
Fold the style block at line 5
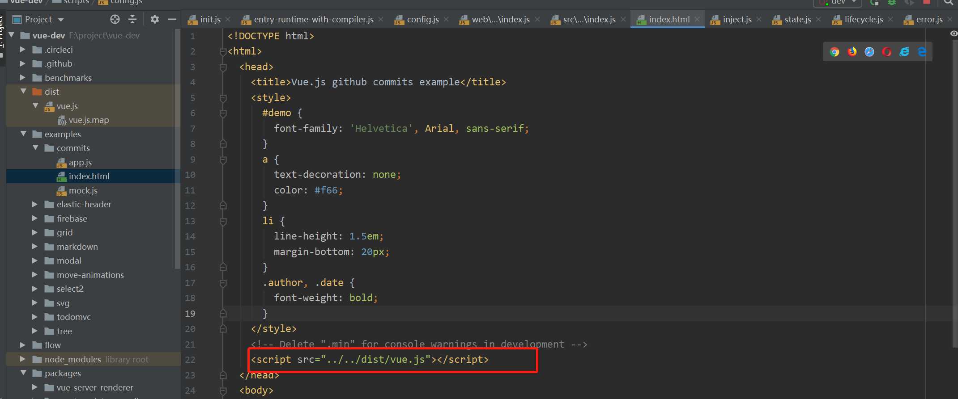click(223, 98)
